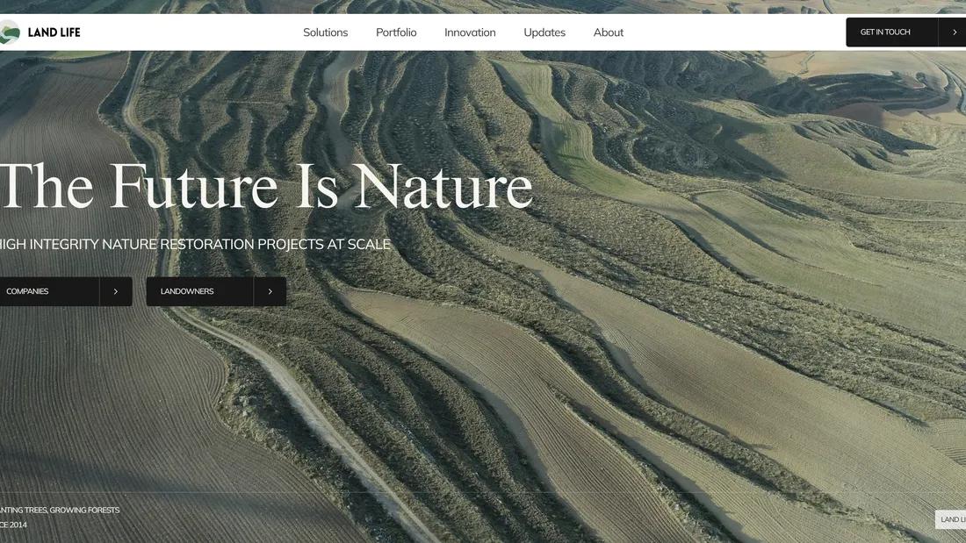
Task: Click the Land Life leaf logo icon
Action: [9, 32]
